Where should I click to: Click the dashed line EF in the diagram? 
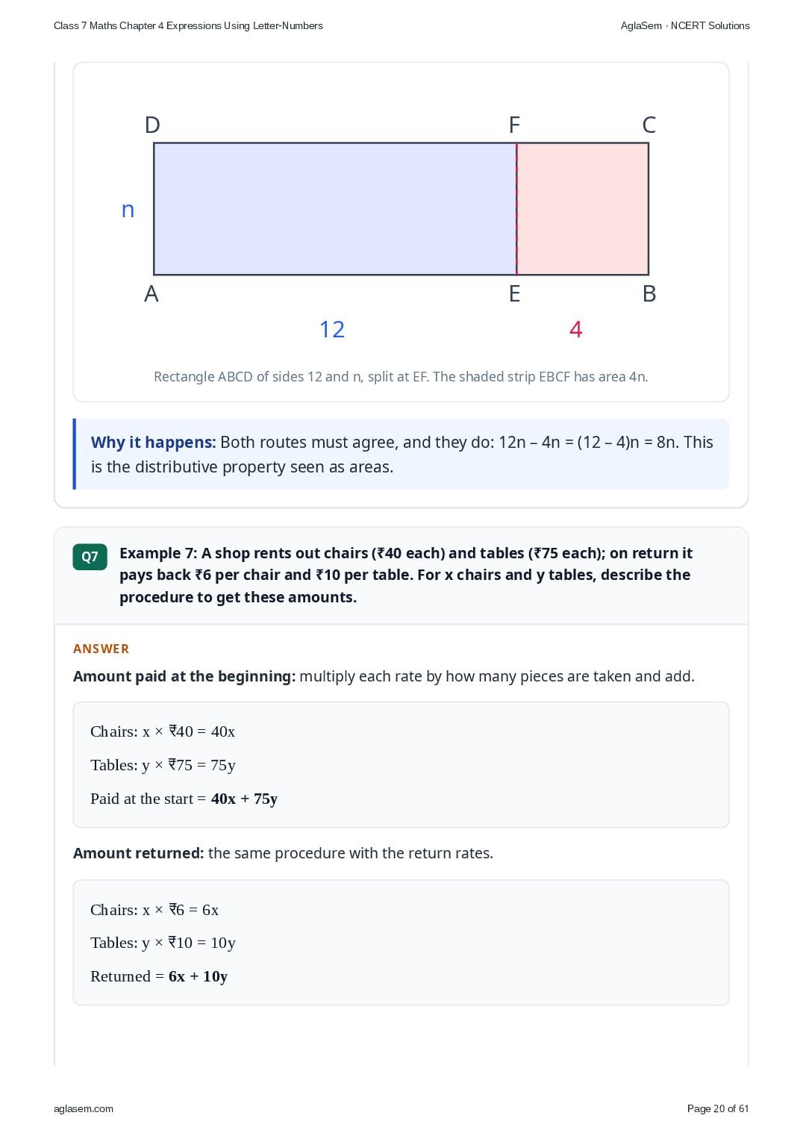point(516,209)
